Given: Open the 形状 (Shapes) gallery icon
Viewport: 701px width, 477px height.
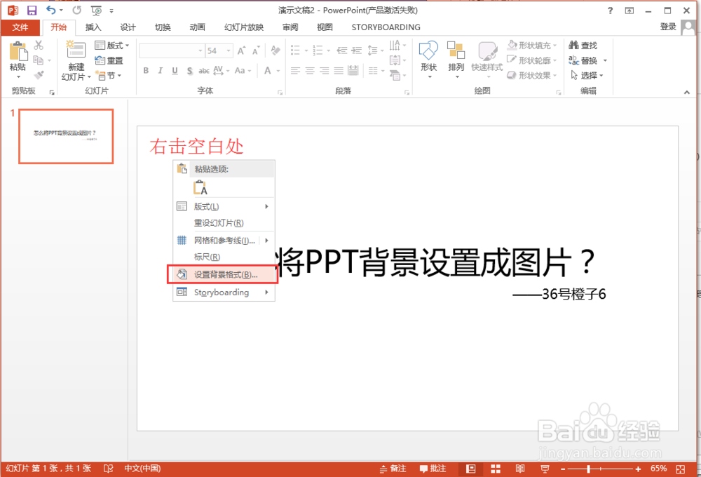Looking at the screenshot, I should 428,59.
